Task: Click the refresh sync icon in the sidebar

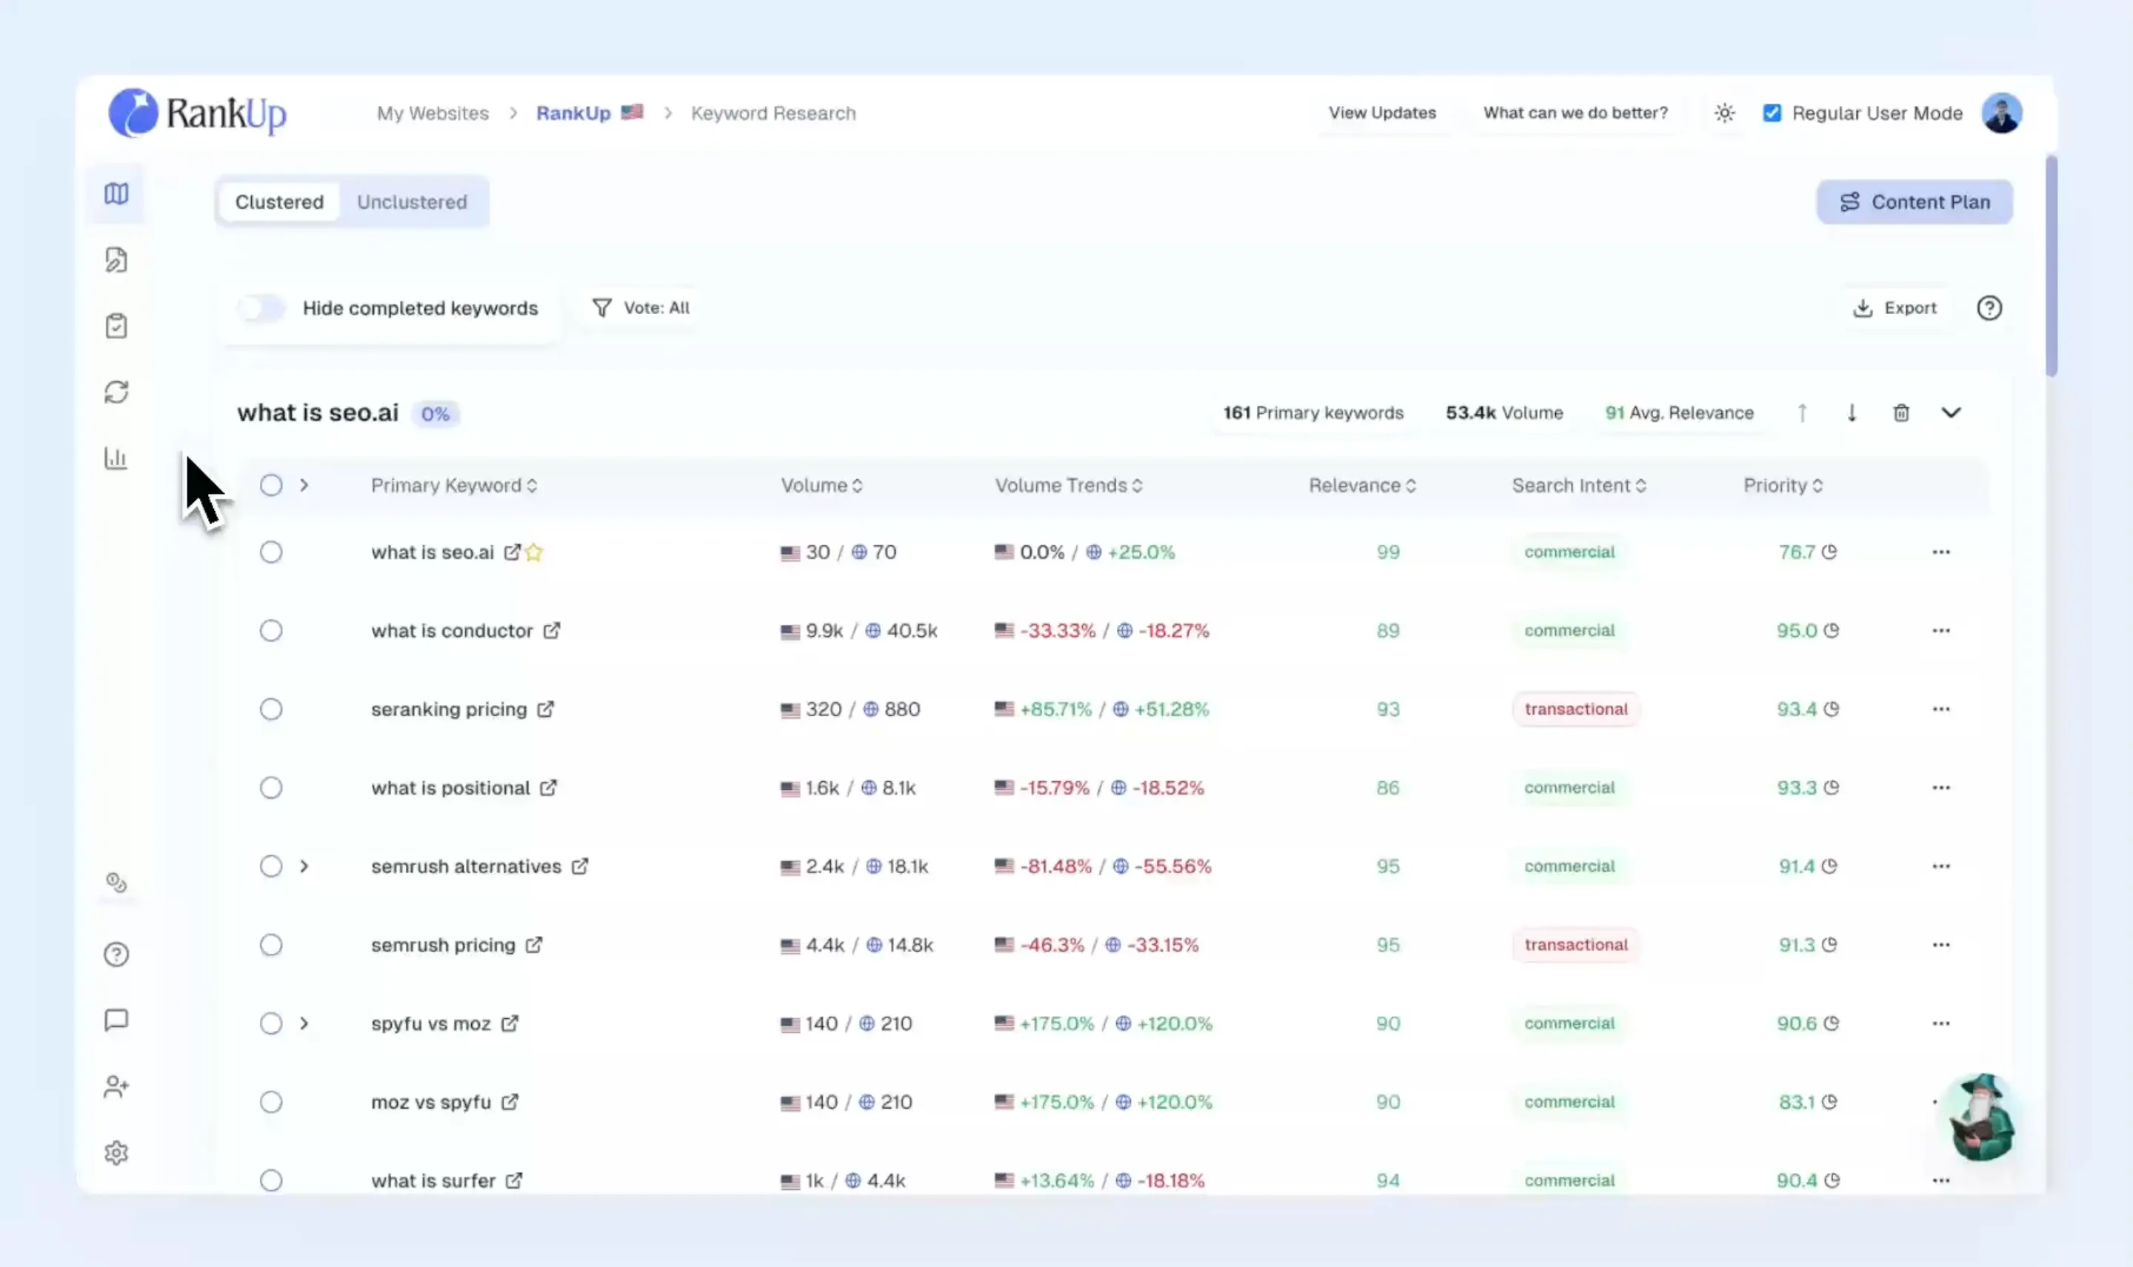Action: click(116, 392)
